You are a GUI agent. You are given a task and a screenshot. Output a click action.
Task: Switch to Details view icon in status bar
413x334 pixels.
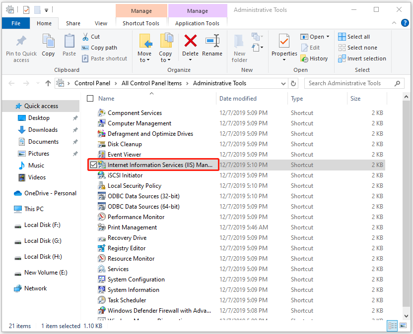click(x=392, y=326)
